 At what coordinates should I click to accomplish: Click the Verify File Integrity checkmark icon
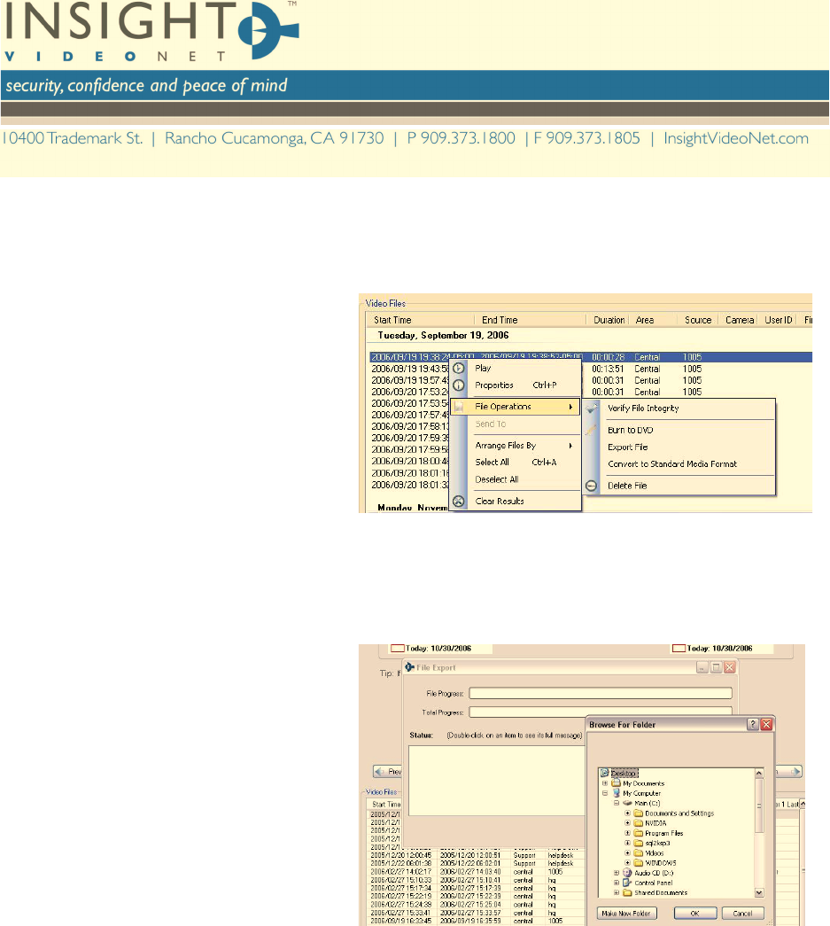pyautogui.click(x=592, y=409)
